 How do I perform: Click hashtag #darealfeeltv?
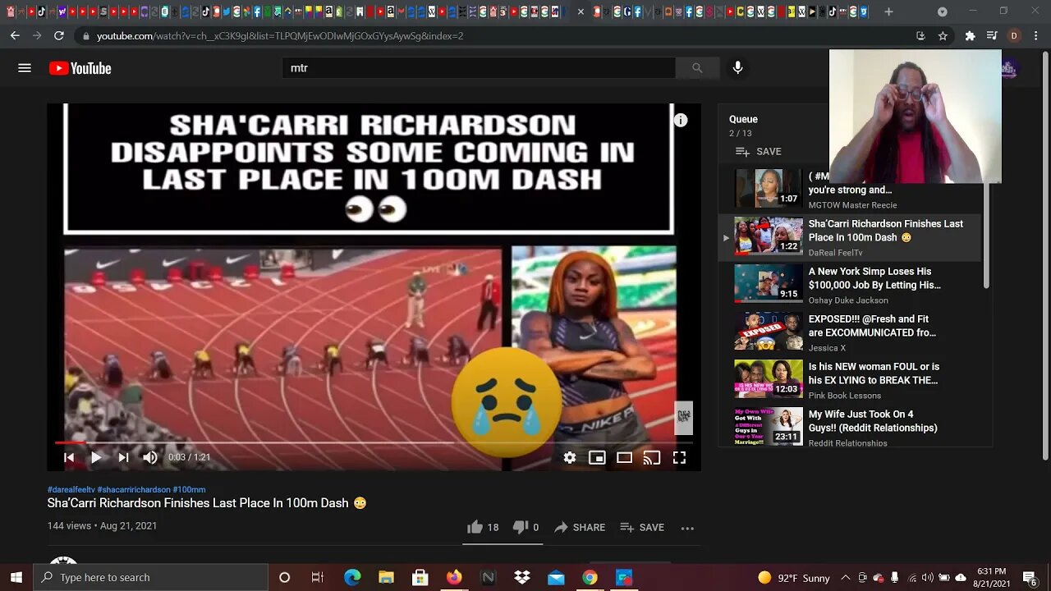(x=71, y=489)
